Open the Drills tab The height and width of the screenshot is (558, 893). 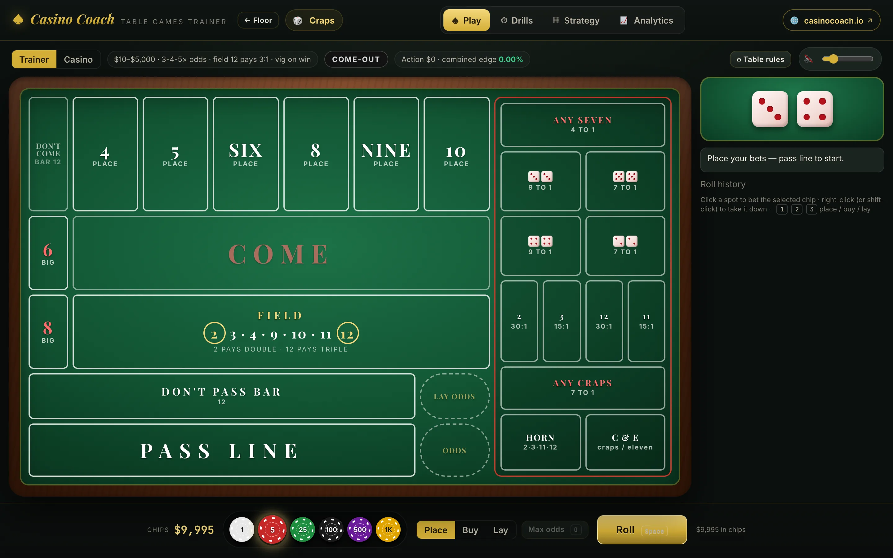pyautogui.click(x=517, y=20)
